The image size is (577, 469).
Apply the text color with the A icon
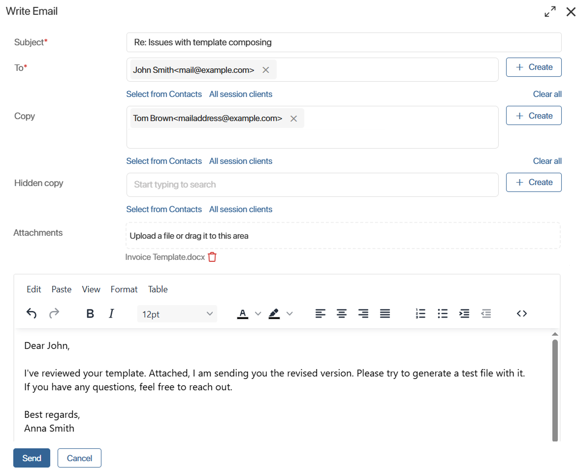click(x=243, y=314)
